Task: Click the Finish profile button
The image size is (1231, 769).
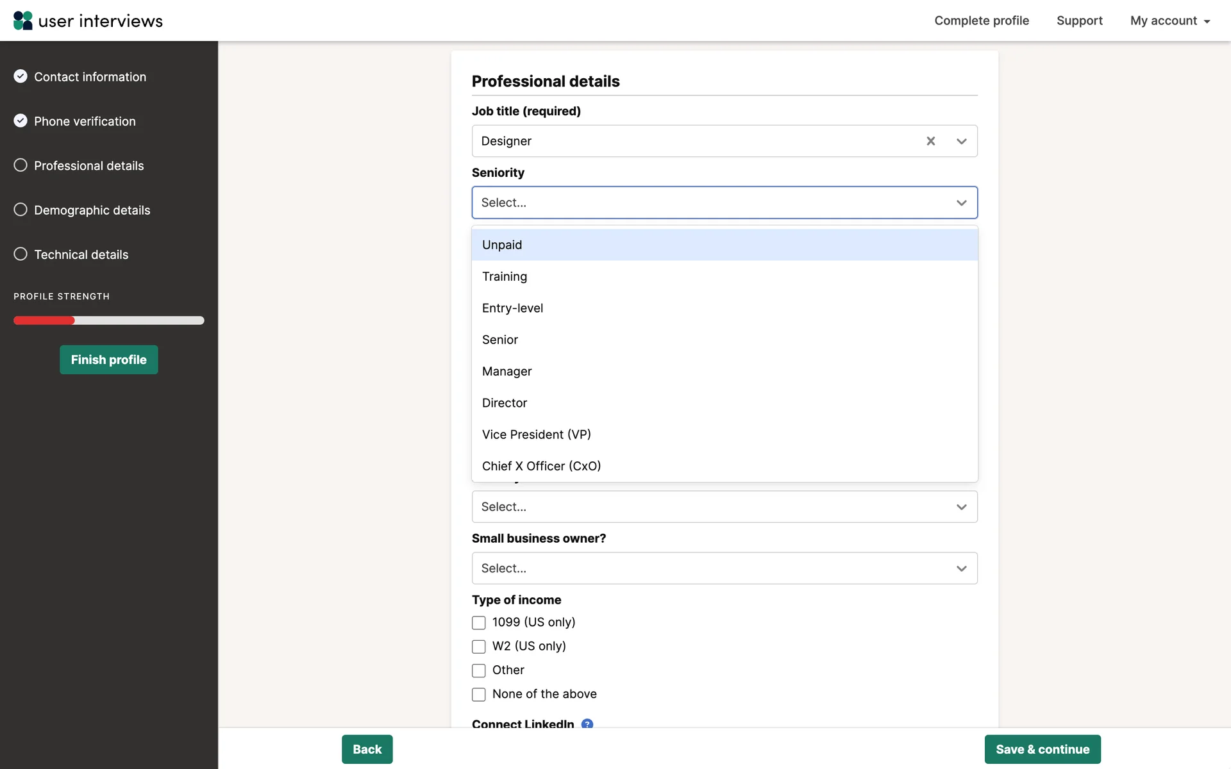Action: [108, 360]
